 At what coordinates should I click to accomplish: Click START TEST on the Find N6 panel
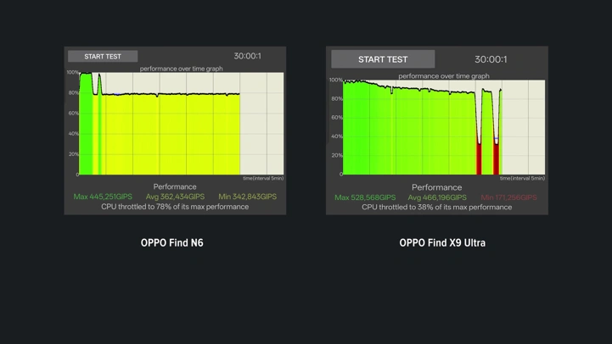(103, 57)
